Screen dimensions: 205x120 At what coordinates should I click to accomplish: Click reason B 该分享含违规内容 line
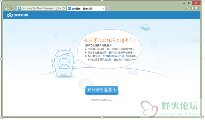pos(110,53)
